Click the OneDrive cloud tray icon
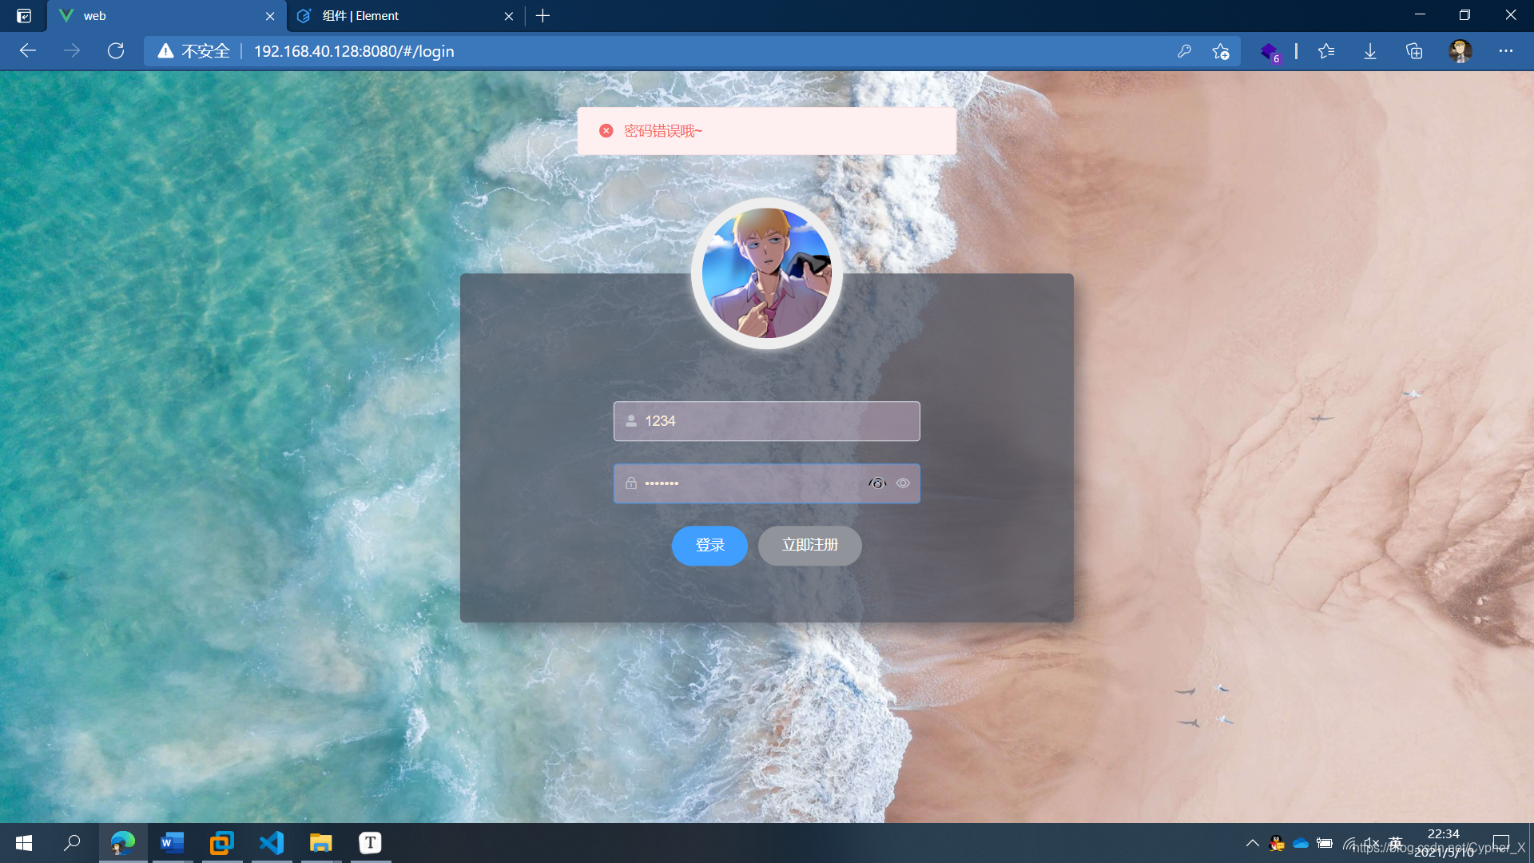Viewport: 1534px width, 863px height. (x=1301, y=843)
